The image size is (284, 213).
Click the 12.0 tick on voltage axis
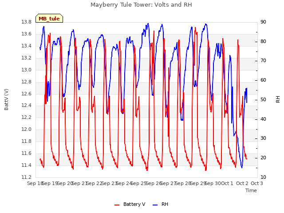point(27,129)
